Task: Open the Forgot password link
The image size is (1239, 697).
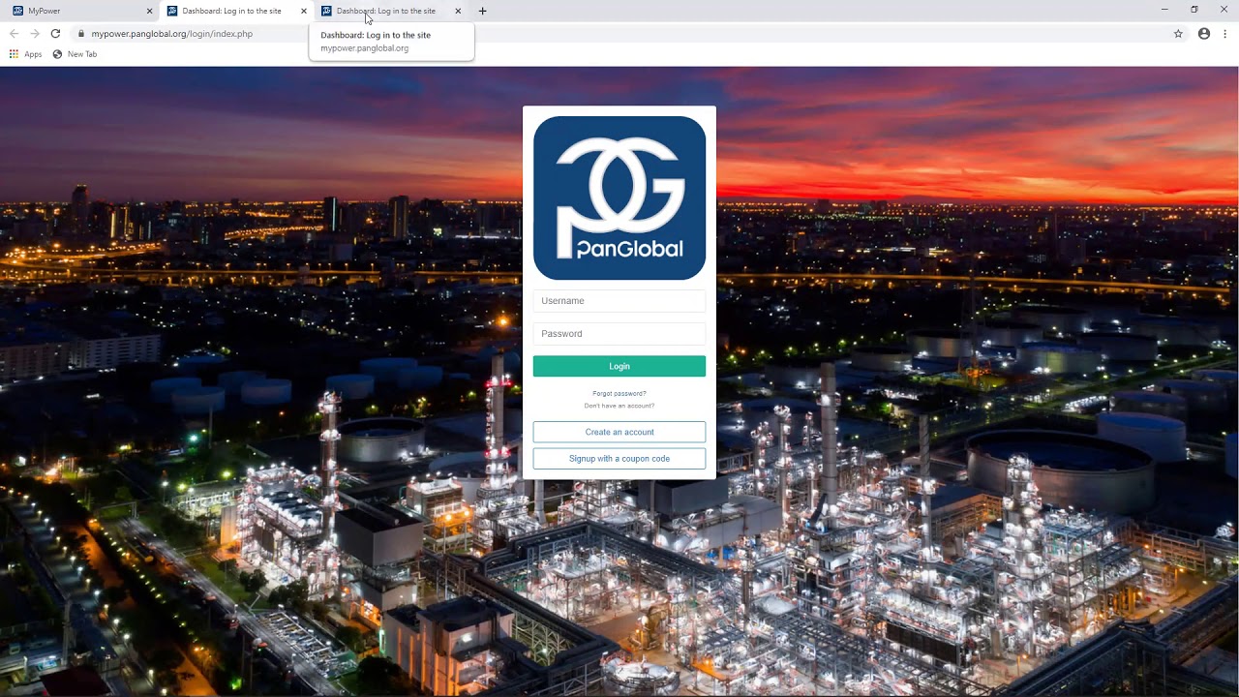Action: pyautogui.click(x=619, y=393)
